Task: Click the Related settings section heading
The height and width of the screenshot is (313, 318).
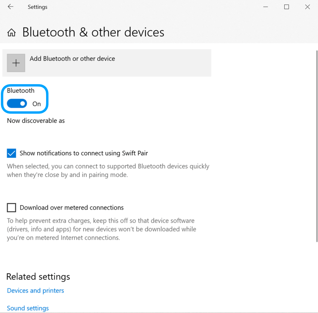Action: 38,276
